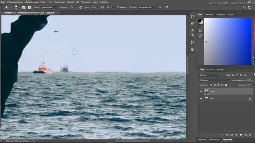This screenshot has height=143, width=255.
Task: Open the Текст menu
Action: pos(50,2)
